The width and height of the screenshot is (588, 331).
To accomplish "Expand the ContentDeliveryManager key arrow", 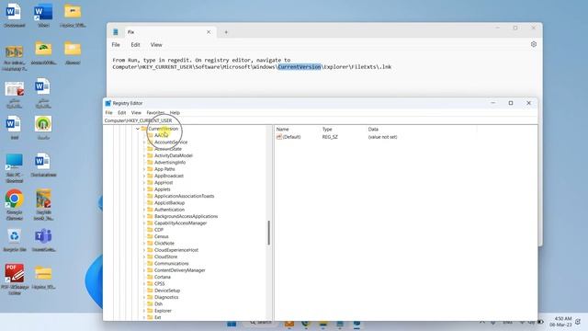I will 144,270.
